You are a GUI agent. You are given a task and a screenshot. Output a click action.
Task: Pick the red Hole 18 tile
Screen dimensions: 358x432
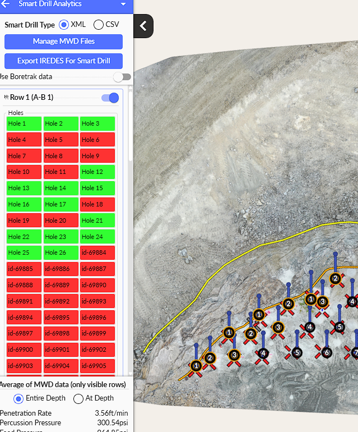click(97, 204)
